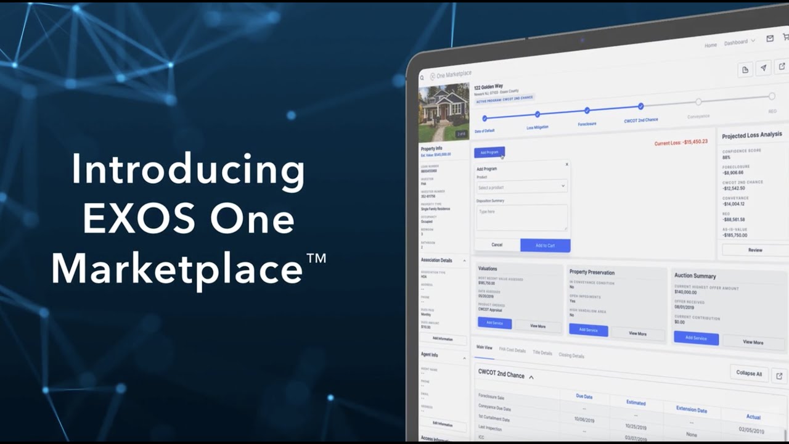
Task: Go to Home in the top navigation
Action: [x=711, y=46]
